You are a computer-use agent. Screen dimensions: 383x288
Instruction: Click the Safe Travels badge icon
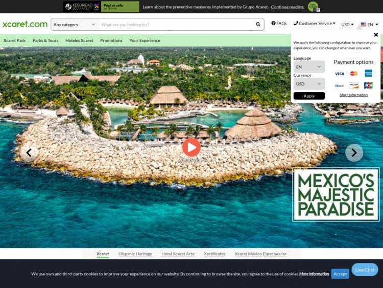click(x=313, y=7)
